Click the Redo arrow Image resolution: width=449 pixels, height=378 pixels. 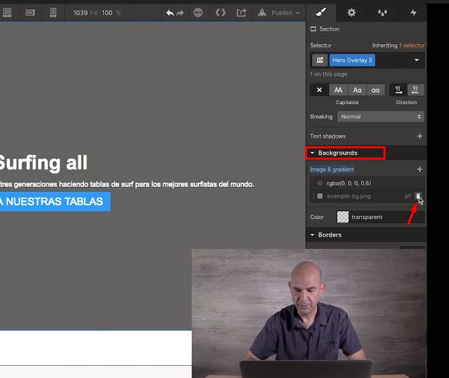(180, 13)
